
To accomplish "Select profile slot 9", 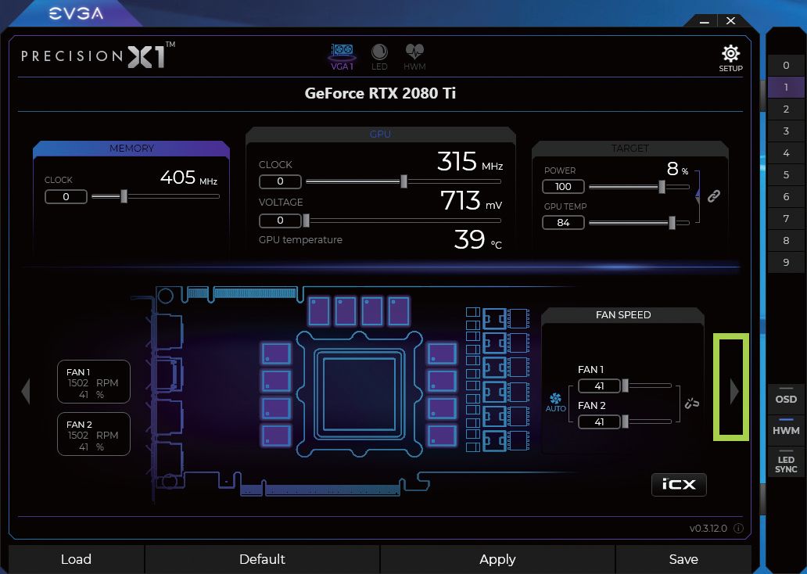I will click(x=785, y=262).
